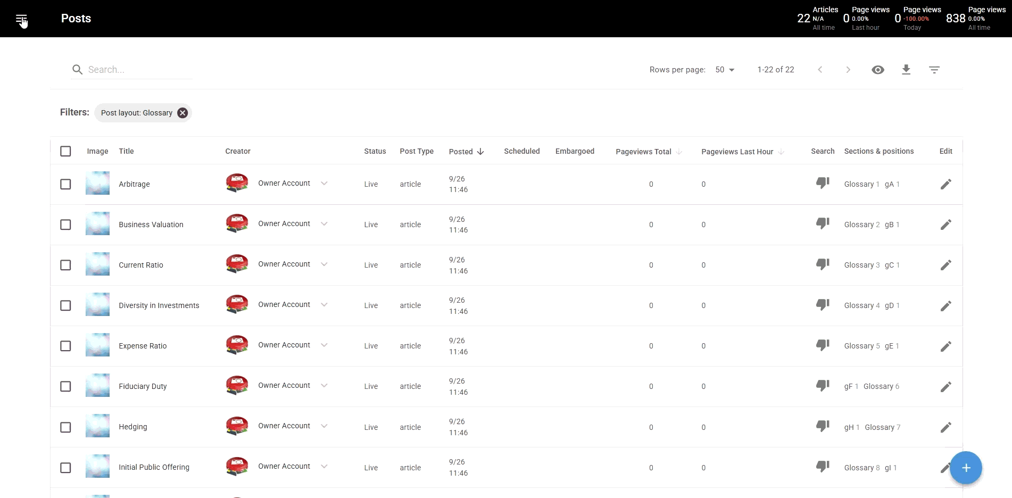The width and height of the screenshot is (1012, 498).
Task: Toggle column visibility eye icon
Action: tap(878, 70)
